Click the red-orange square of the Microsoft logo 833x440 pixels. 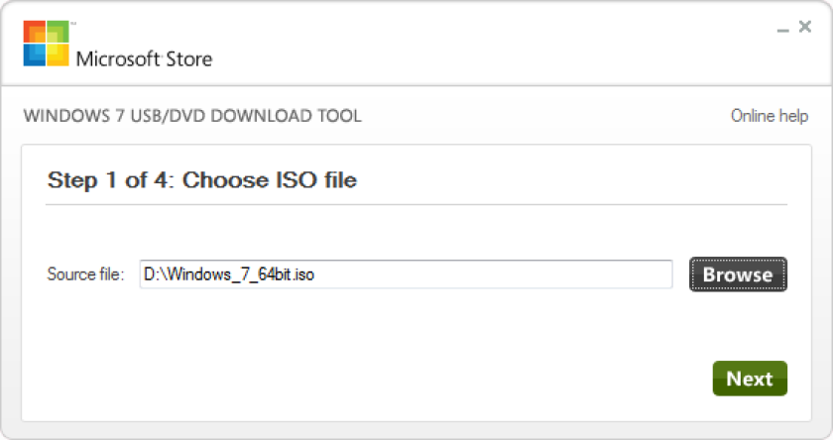pyautogui.click(x=35, y=32)
